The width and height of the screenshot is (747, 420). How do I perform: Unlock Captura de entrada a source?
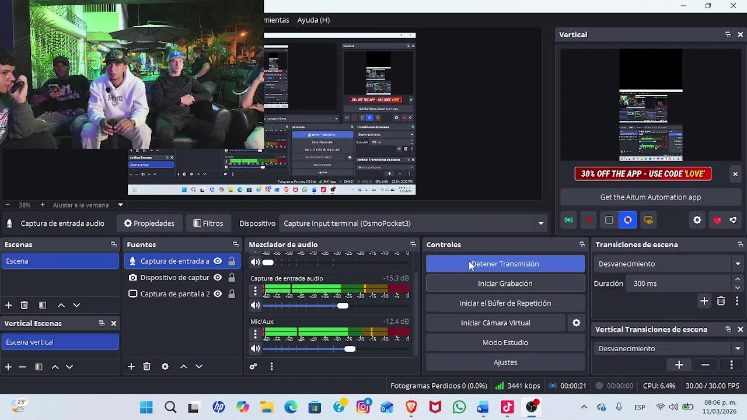(232, 261)
